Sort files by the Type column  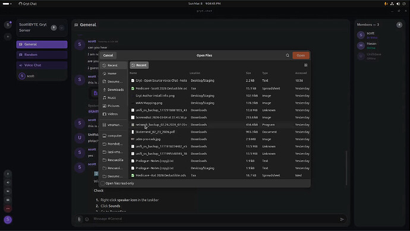[265, 73]
